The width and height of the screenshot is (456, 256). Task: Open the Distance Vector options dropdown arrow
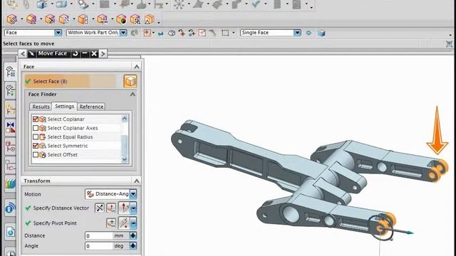coord(133,208)
